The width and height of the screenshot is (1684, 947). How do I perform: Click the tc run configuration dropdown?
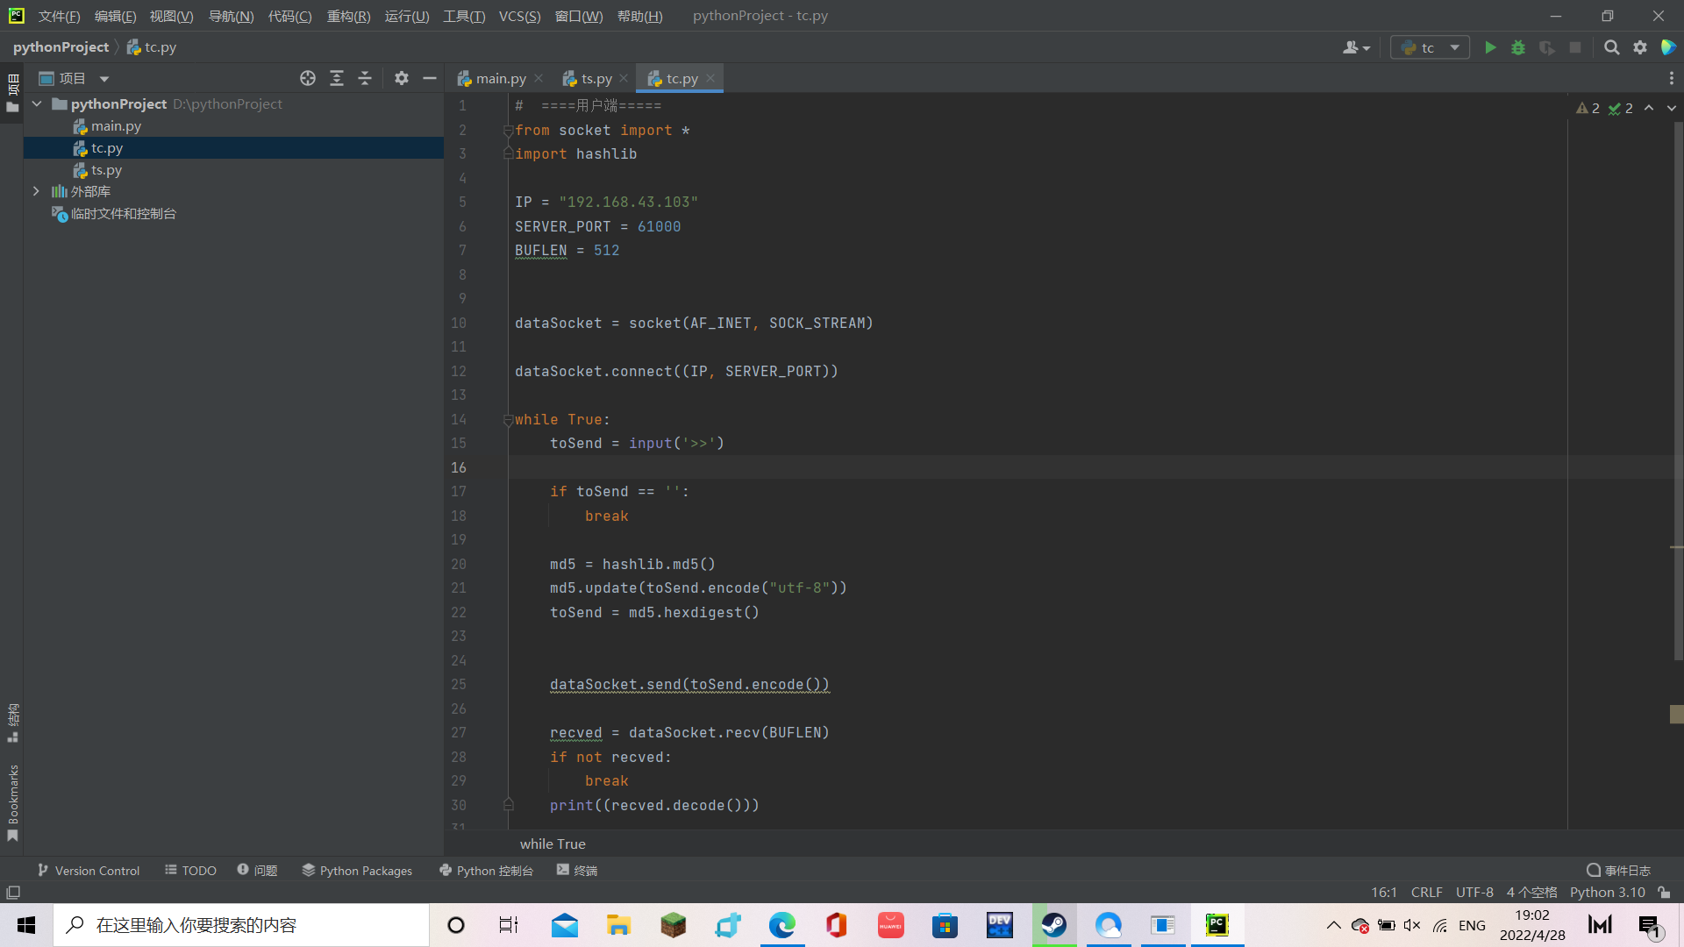[1429, 47]
